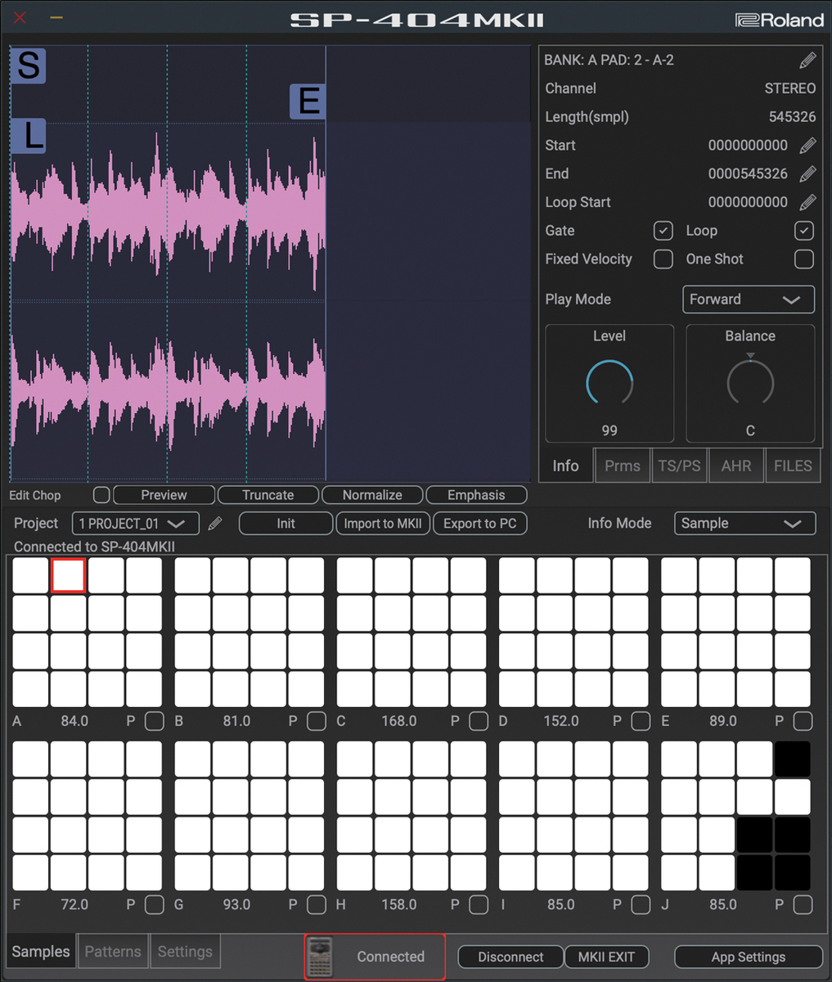Click the Emphasis button
The image size is (832, 982).
point(476,495)
